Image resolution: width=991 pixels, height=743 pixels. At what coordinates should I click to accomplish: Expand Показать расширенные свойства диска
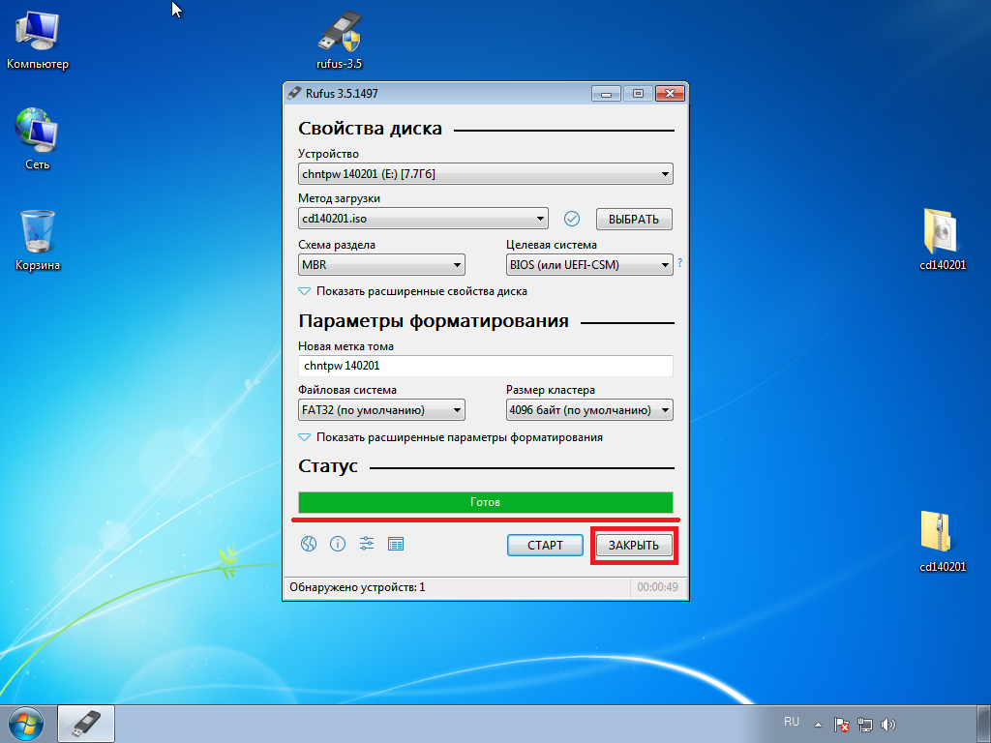(412, 291)
